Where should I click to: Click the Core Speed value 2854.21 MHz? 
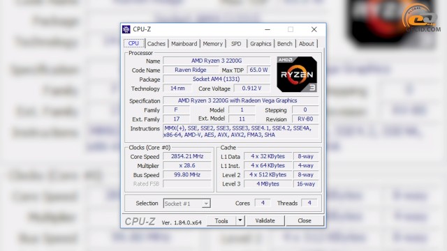(187, 156)
